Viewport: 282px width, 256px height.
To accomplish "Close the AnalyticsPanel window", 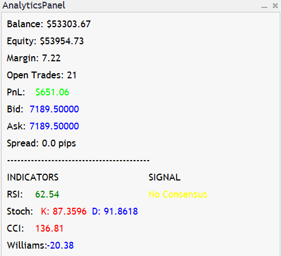I will (275, 6).
